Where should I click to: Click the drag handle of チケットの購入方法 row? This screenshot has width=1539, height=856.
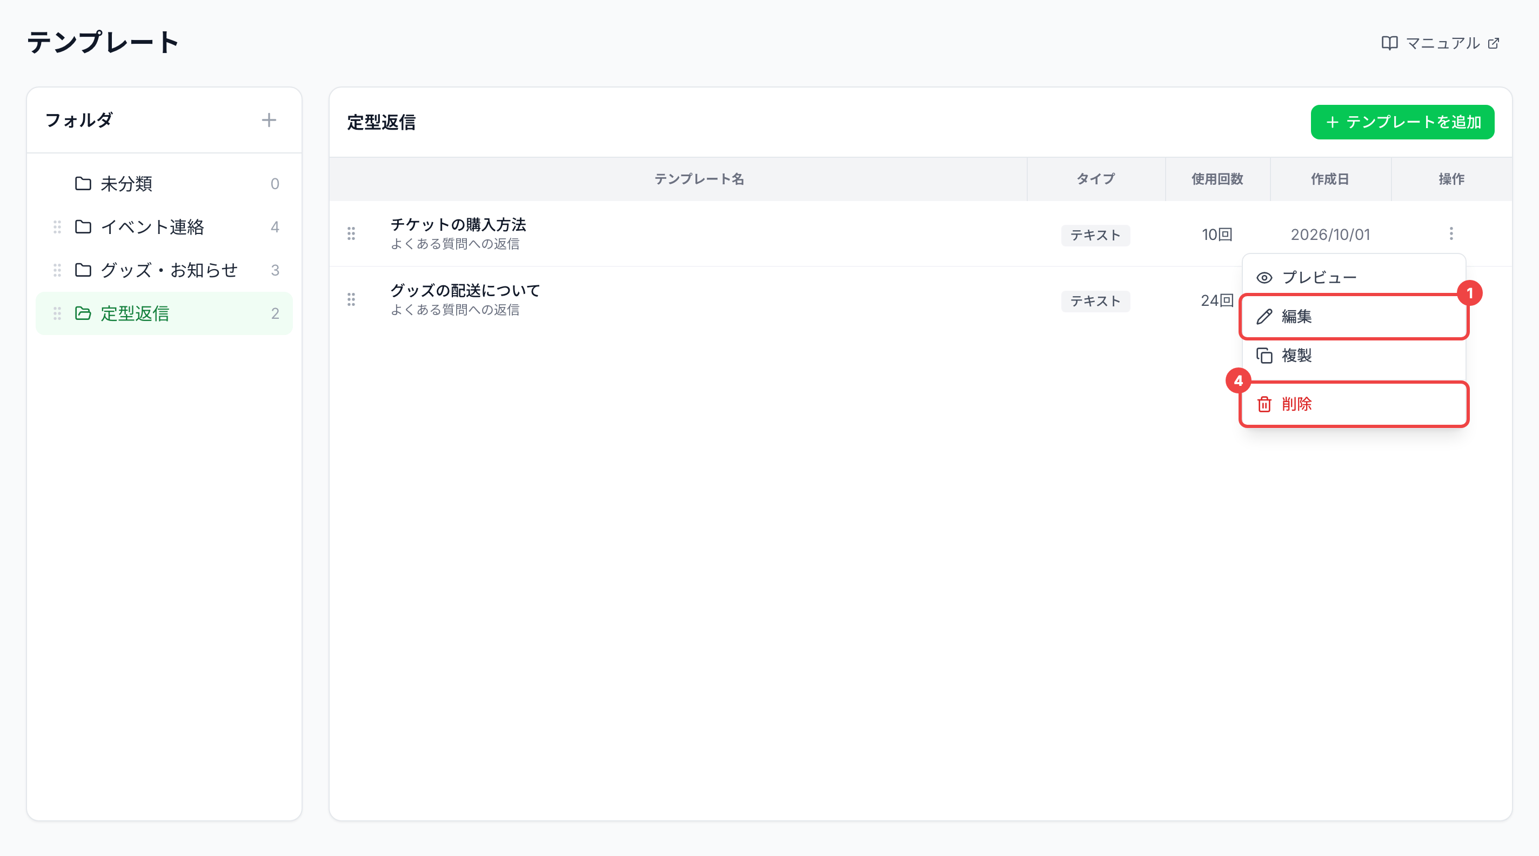(351, 233)
